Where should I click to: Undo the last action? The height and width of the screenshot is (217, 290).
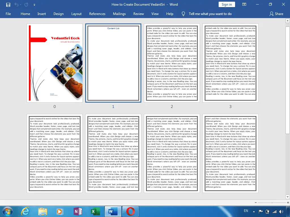[x=16, y=5]
